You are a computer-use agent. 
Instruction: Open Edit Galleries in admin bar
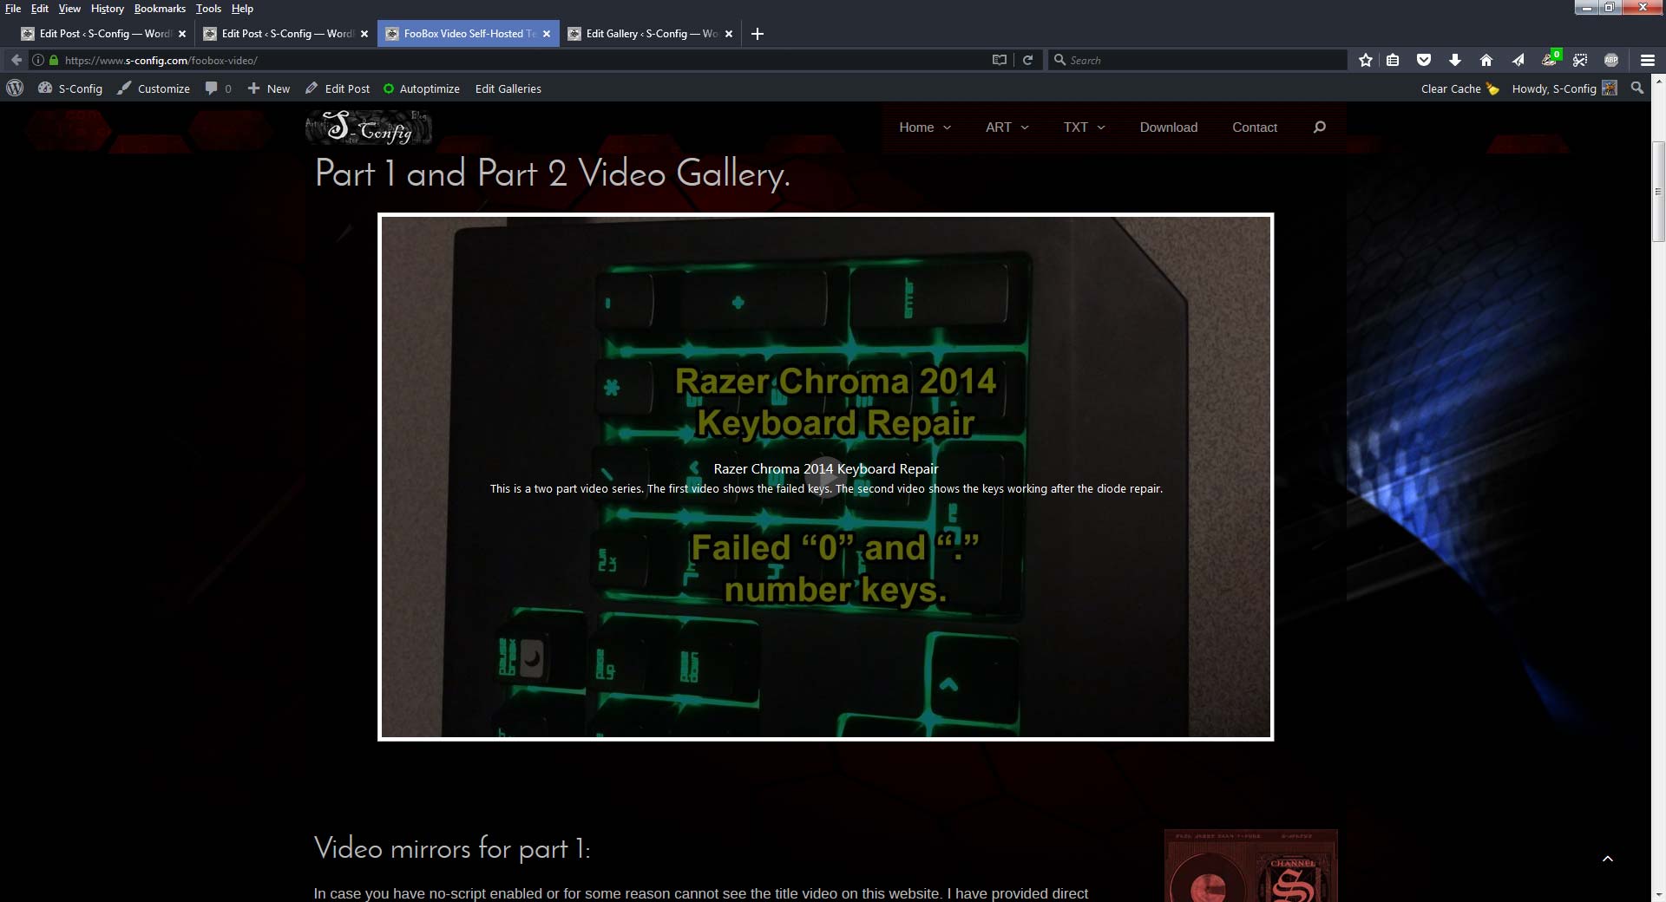click(508, 88)
